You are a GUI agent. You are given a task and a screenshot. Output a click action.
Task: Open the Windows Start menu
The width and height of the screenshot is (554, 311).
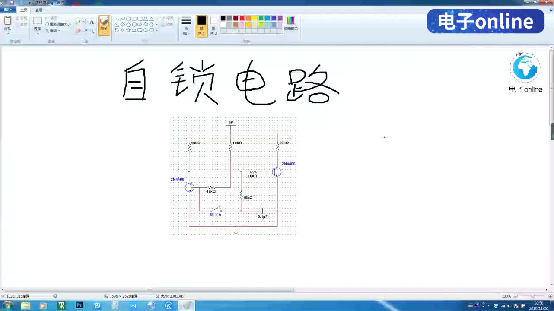(x=7, y=305)
